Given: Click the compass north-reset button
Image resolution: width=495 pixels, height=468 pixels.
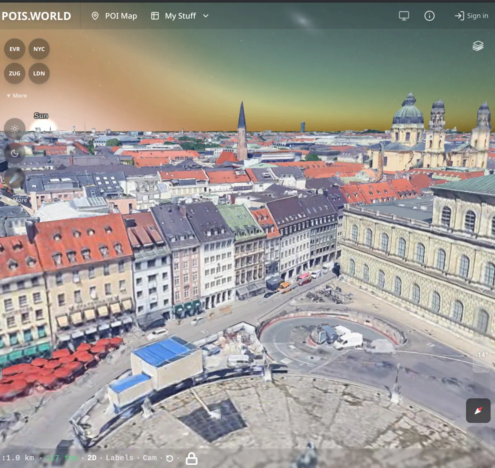Looking at the screenshot, I should pyautogui.click(x=478, y=411).
